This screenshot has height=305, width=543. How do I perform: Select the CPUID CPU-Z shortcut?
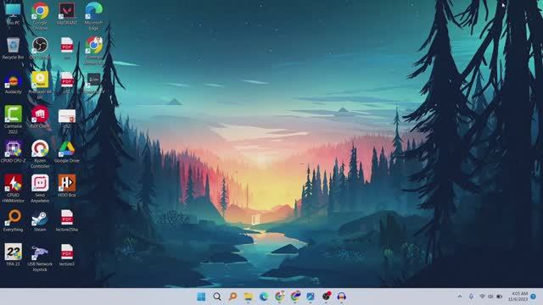14,152
